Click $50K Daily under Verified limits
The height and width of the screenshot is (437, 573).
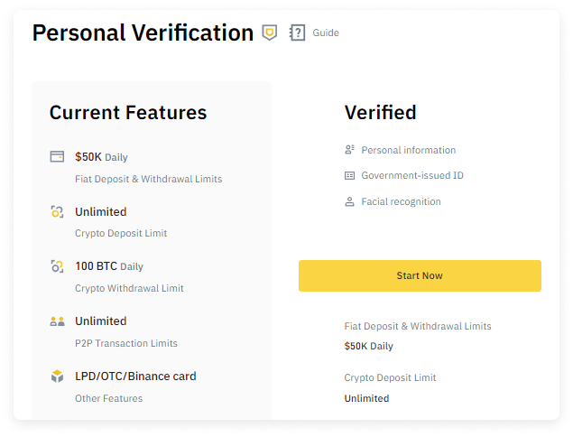[x=368, y=346]
